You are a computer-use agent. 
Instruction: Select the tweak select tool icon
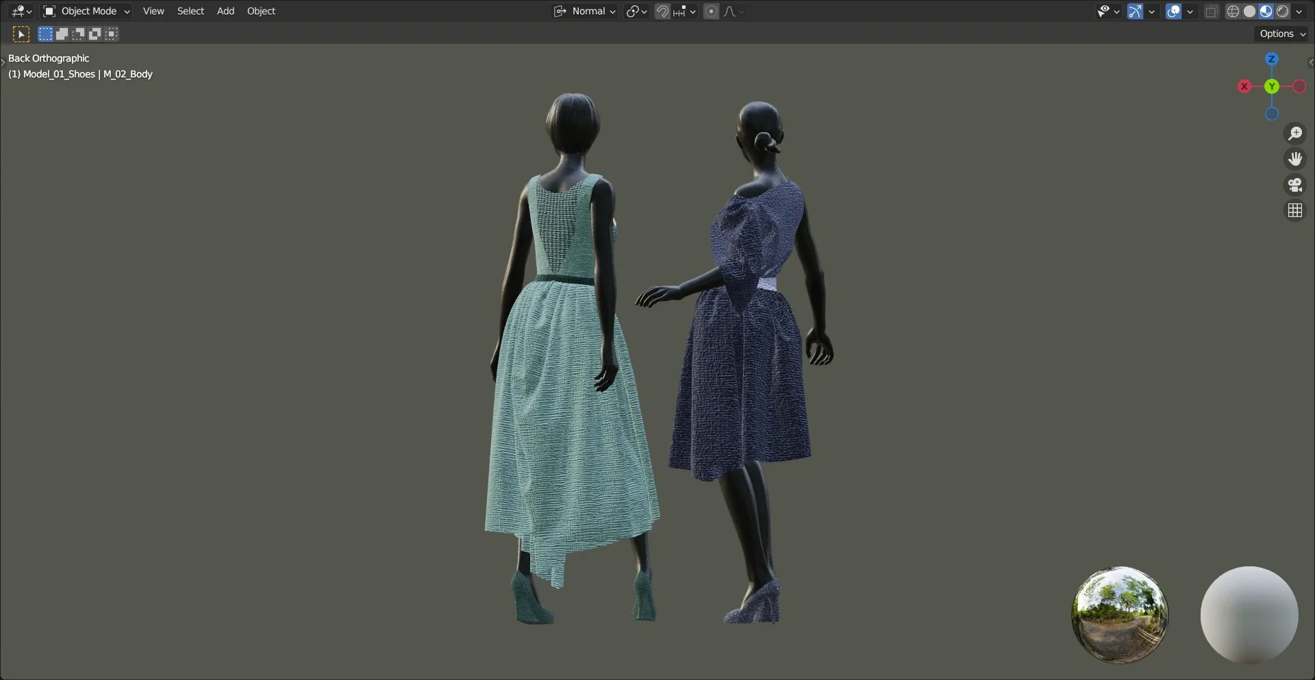[21, 34]
